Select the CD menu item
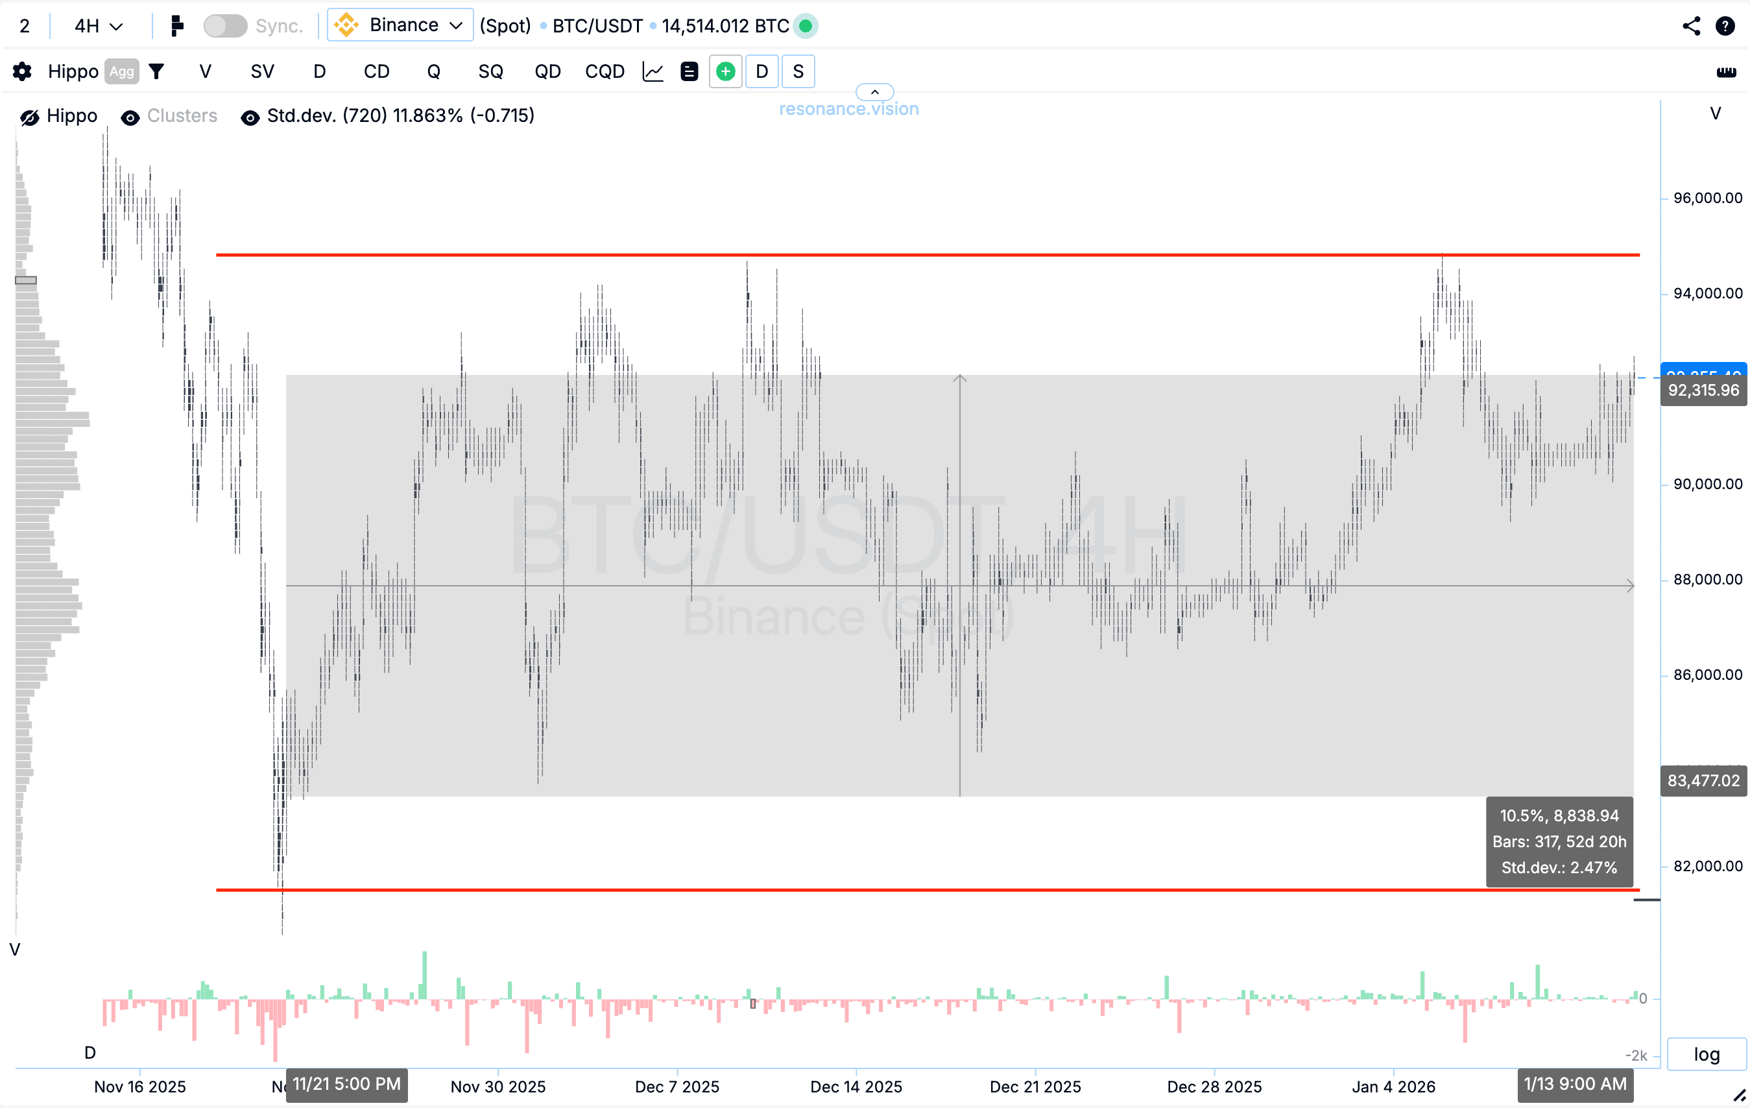1750x1108 pixels. tap(376, 71)
